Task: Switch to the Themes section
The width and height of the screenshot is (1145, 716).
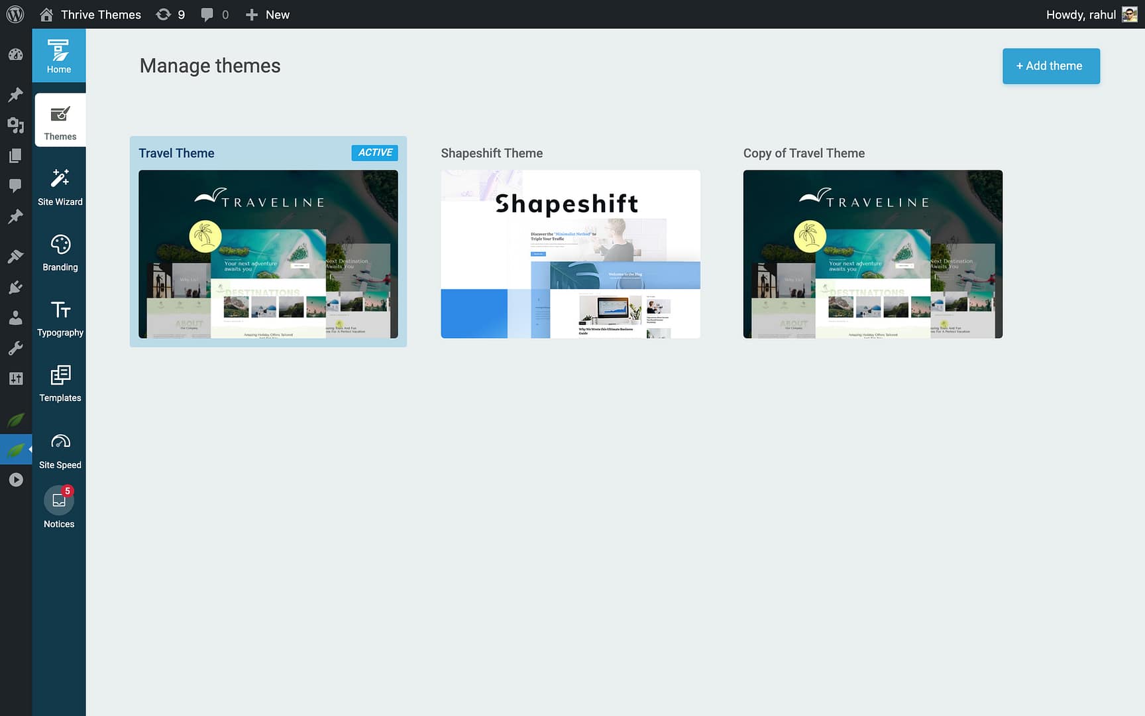Action: click(60, 121)
